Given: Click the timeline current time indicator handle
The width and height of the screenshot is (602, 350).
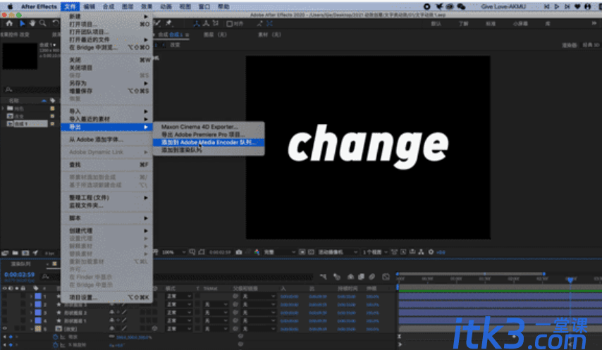Looking at the screenshot, I should 570,280.
